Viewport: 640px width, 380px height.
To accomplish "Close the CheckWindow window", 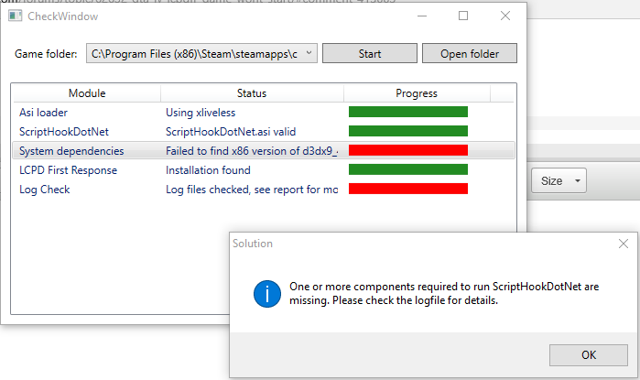I will click(504, 16).
